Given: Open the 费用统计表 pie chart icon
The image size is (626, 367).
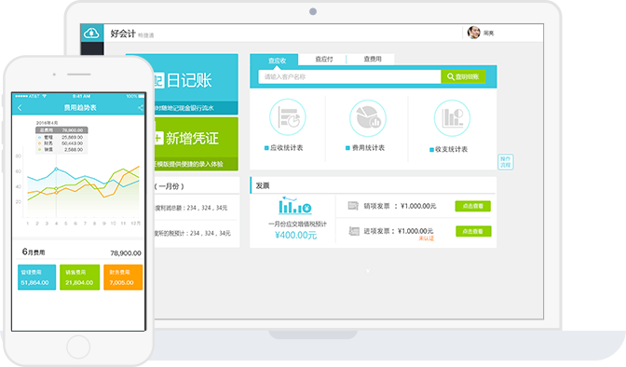Looking at the screenshot, I should pyautogui.click(x=368, y=118).
